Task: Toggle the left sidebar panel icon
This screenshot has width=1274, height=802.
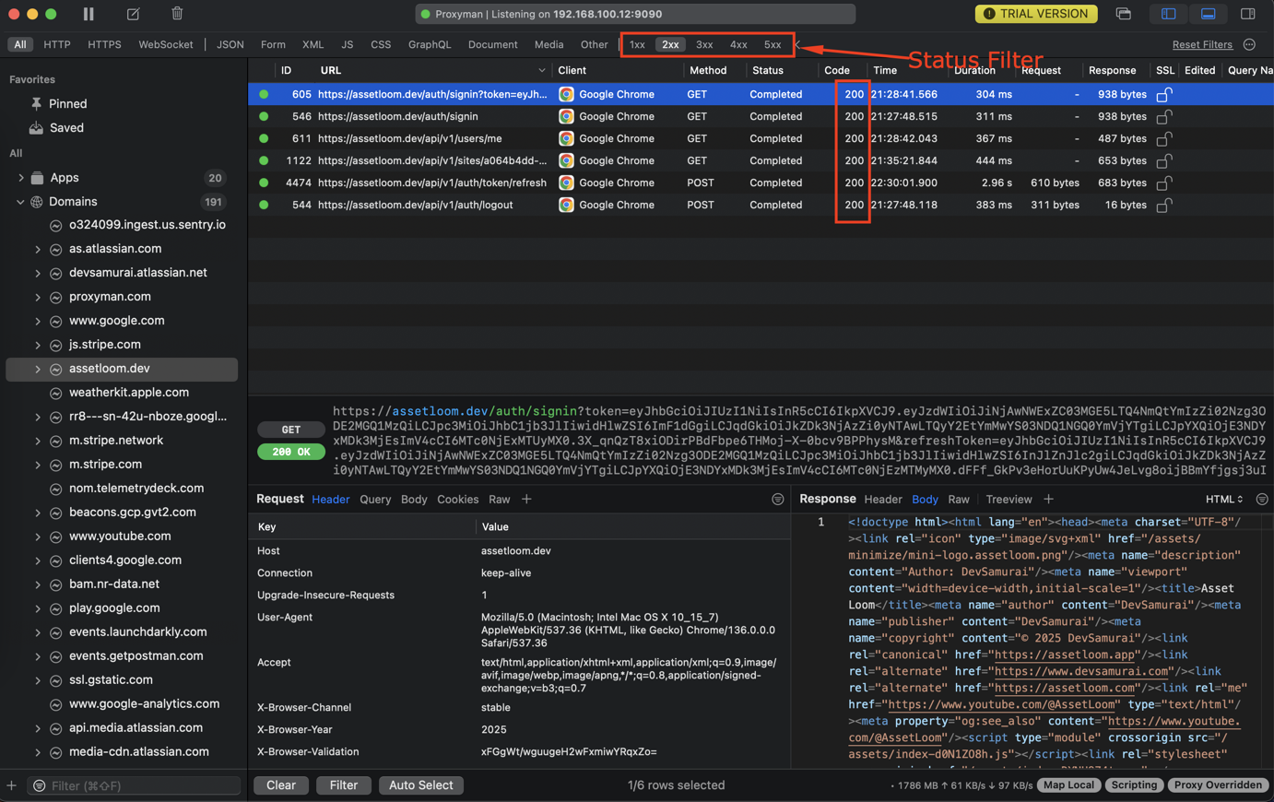Action: (1168, 14)
